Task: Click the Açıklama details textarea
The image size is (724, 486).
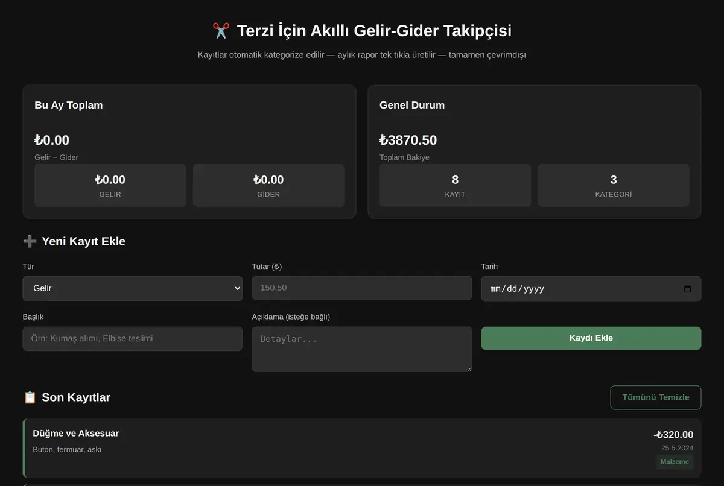Action: point(361,349)
